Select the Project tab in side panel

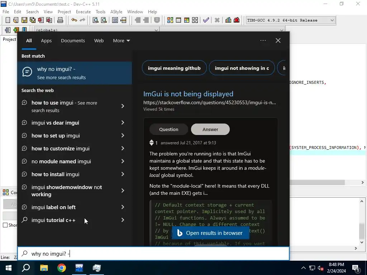(x=9, y=39)
